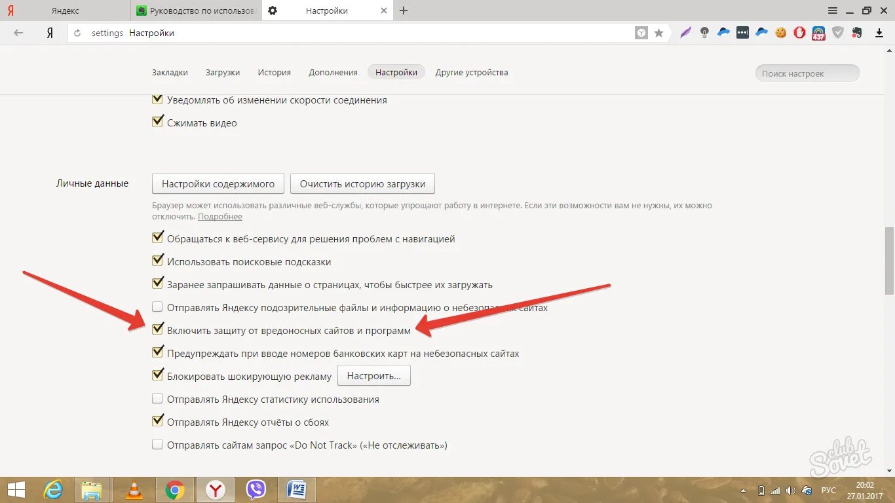Open the "Настроить..." ad blocking button
The width and height of the screenshot is (895, 503).
click(x=373, y=376)
